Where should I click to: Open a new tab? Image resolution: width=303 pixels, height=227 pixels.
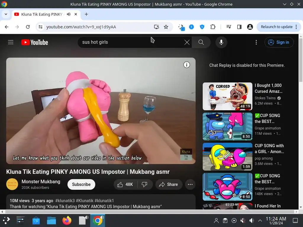click(x=86, y=14)
